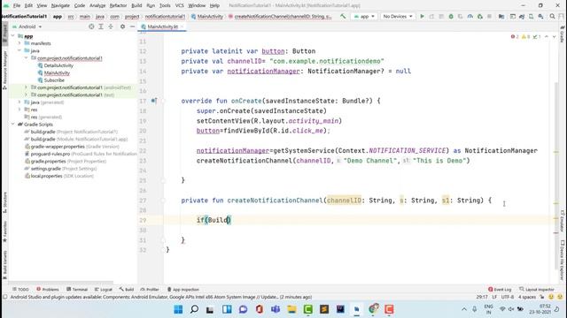
Task: Click Collapse All in project panel
Action: click(111, 26)
